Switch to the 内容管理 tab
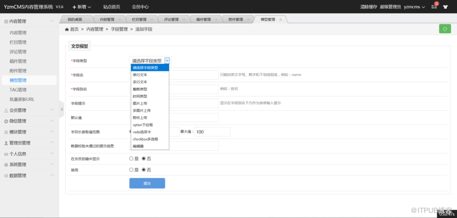 [x=107, y=19]
